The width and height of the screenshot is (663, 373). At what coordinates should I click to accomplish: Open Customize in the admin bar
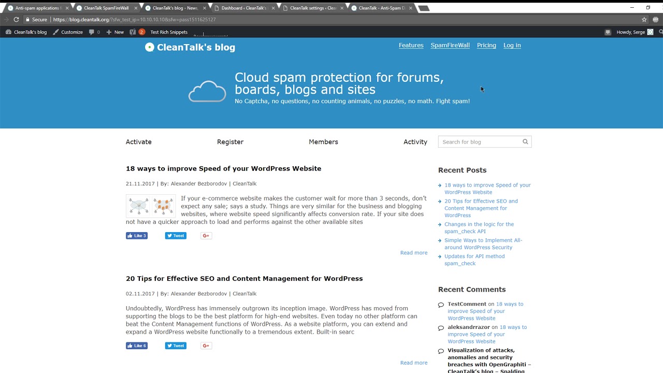(x=68, y=32)
